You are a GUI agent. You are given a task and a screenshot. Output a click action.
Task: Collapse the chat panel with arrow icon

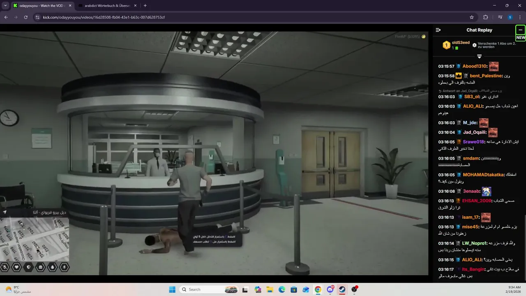tap(438, 30)
